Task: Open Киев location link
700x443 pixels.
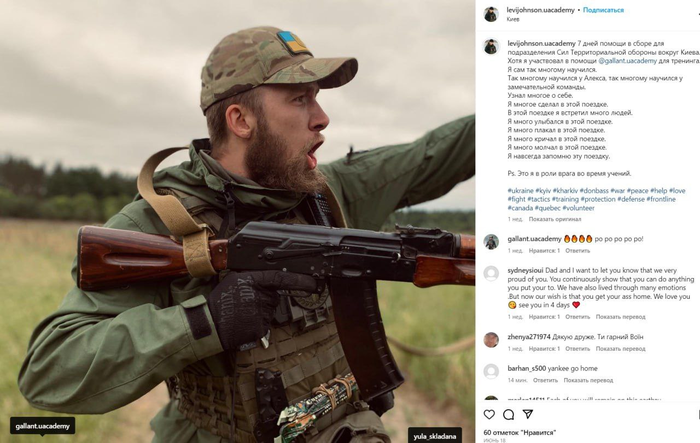Action: 513,19
